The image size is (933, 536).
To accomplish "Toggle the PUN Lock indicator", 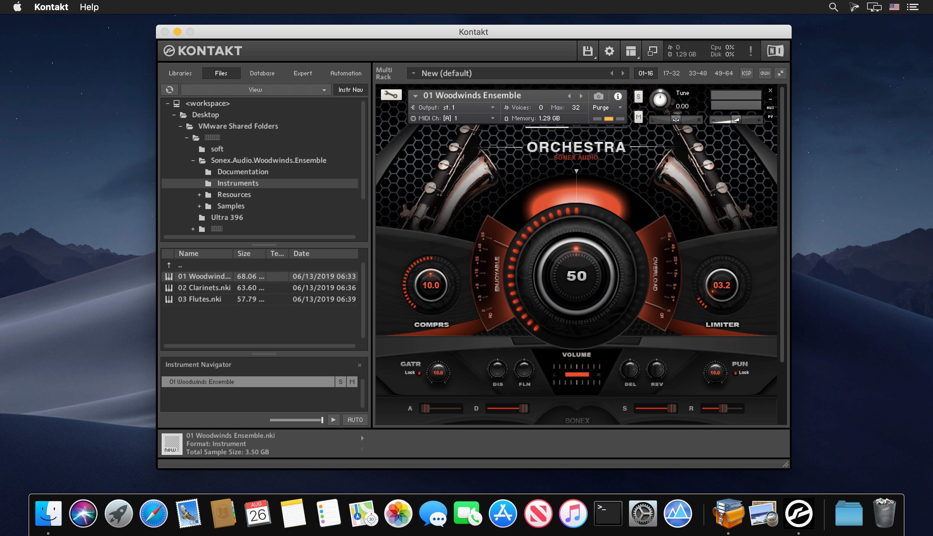I will coord(735,373).
